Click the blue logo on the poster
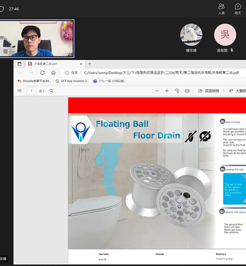The height and width of the screenshot is (266, 246). [81, 132]
